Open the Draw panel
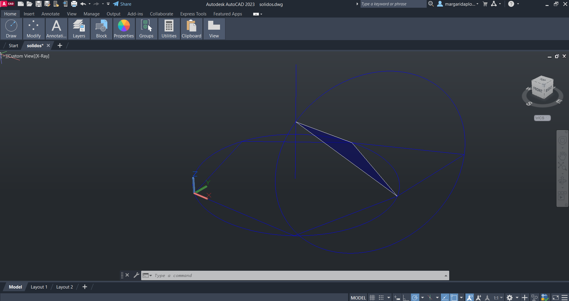The width and height of the screenshot is (569, 301). (x=11, y=29)
